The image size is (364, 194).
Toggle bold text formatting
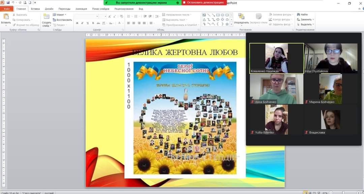point(77,23)
